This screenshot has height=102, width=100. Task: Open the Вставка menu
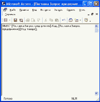click(45, 10)
